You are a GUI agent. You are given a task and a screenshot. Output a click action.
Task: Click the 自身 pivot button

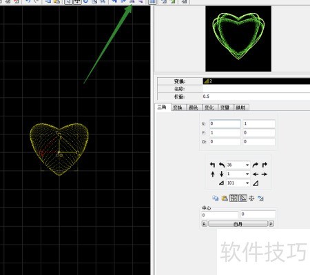[238, 224]
